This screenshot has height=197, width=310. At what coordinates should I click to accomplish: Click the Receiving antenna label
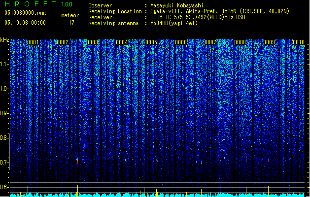(x=113, y=23)
